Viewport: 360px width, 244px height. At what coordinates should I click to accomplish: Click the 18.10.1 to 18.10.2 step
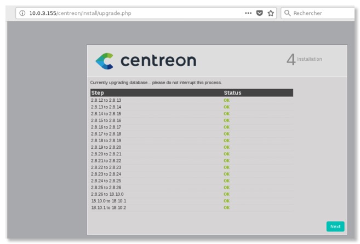[x=108, y=207]
